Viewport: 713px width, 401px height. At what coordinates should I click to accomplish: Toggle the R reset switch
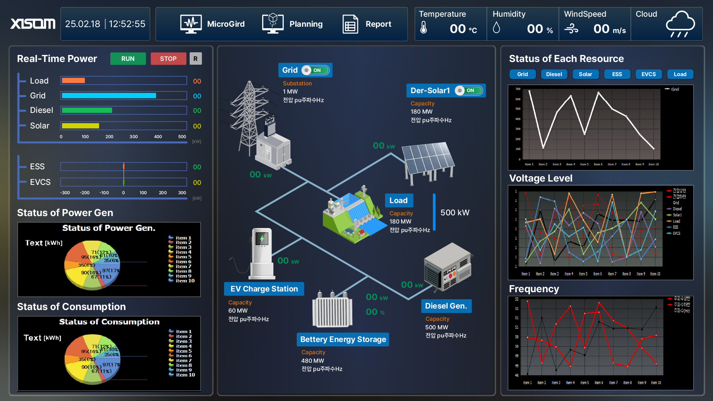point(196,58)
